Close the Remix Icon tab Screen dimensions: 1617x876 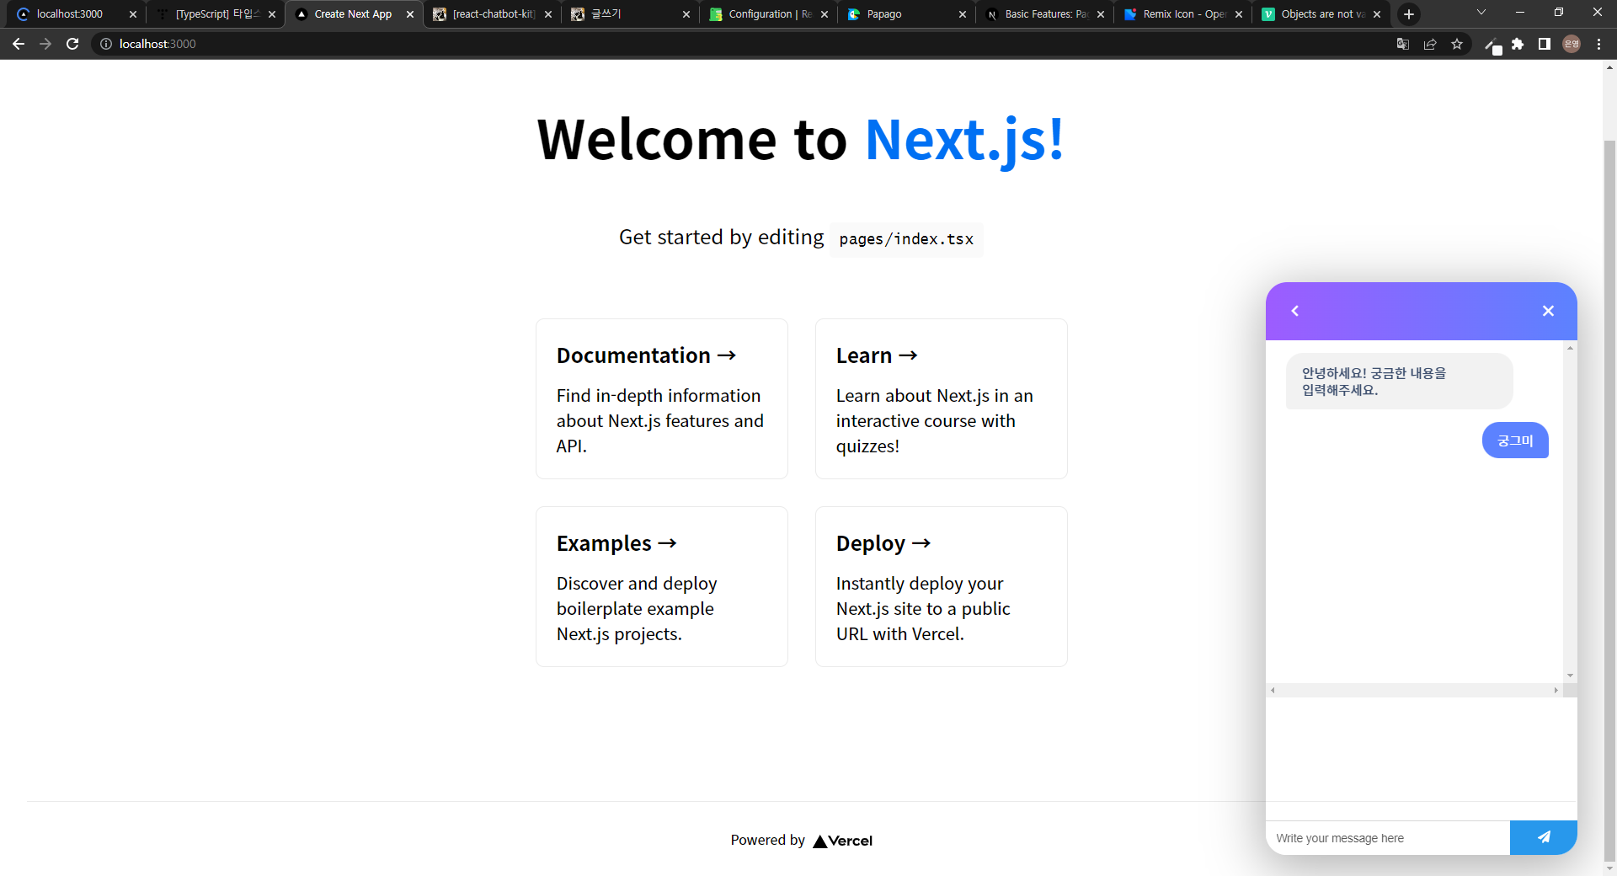point(1239,14)
